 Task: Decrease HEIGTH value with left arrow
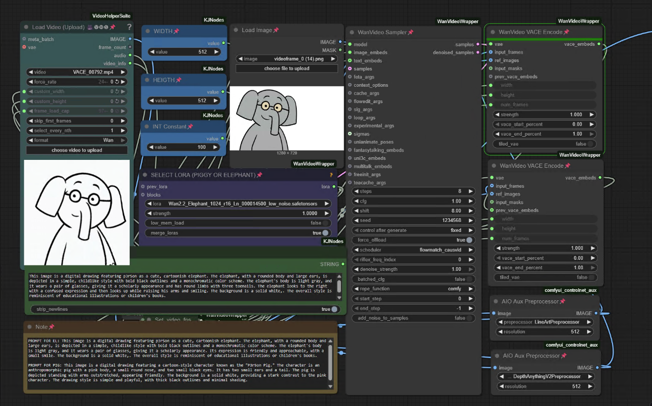pos(152,100)
